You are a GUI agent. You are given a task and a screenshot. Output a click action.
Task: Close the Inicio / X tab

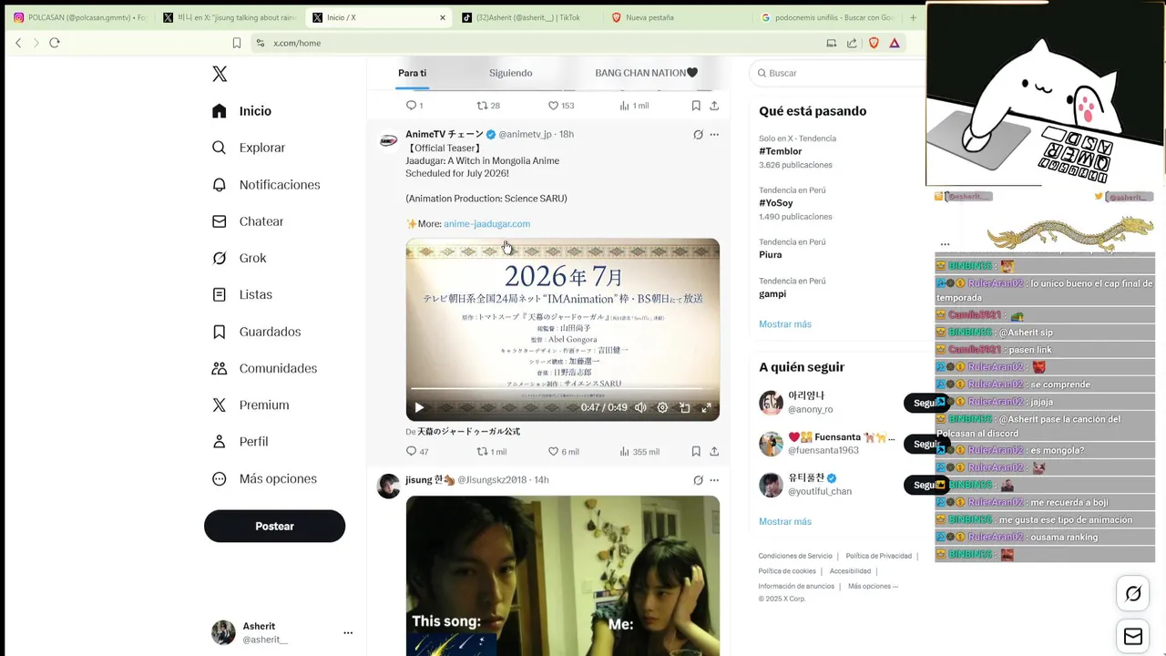[443, 17]
